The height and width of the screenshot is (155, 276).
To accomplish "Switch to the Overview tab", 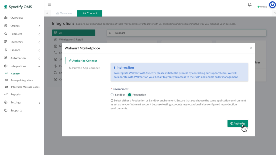I will 64,13.
